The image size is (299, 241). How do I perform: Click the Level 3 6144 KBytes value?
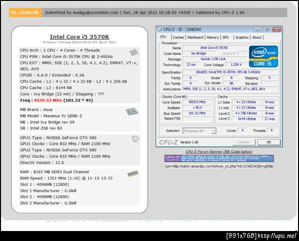pyautogui.click(x=247, y=119)
